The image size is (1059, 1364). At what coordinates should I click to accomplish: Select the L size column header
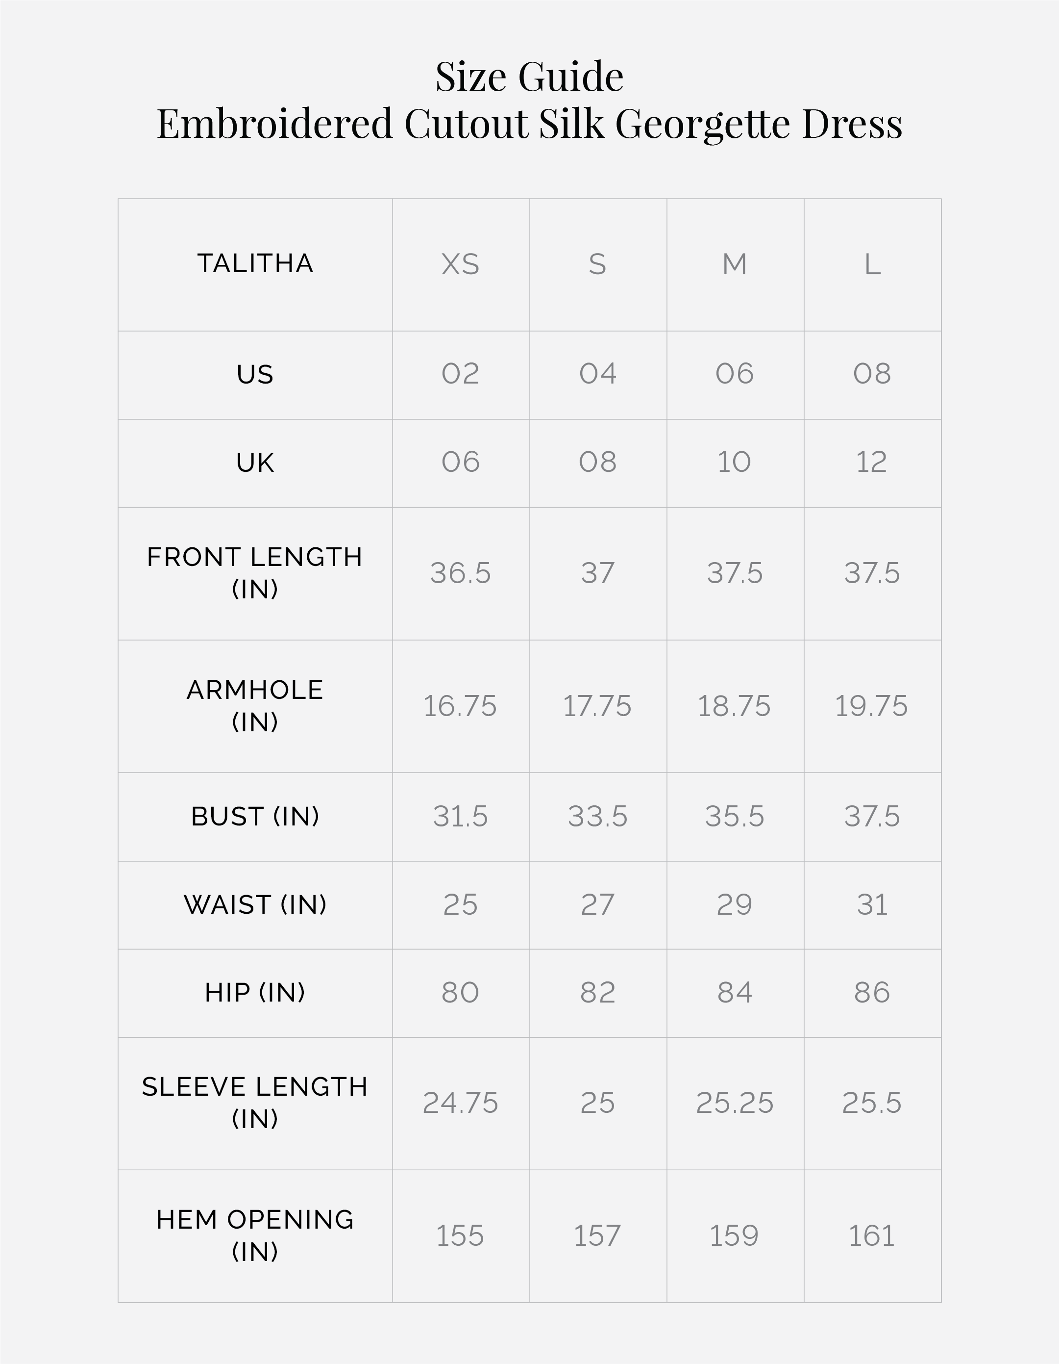click(872, 264)
